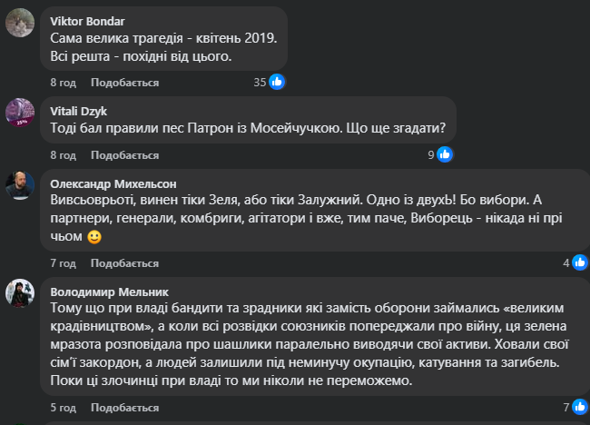590x425 pixels.
Task: Like Viktor Bondar's comment via Подобається
Action: click(x=125, y=83)
